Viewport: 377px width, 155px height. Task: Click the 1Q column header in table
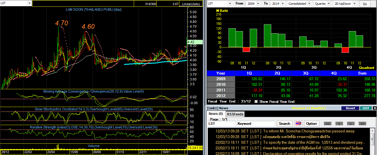249,73
